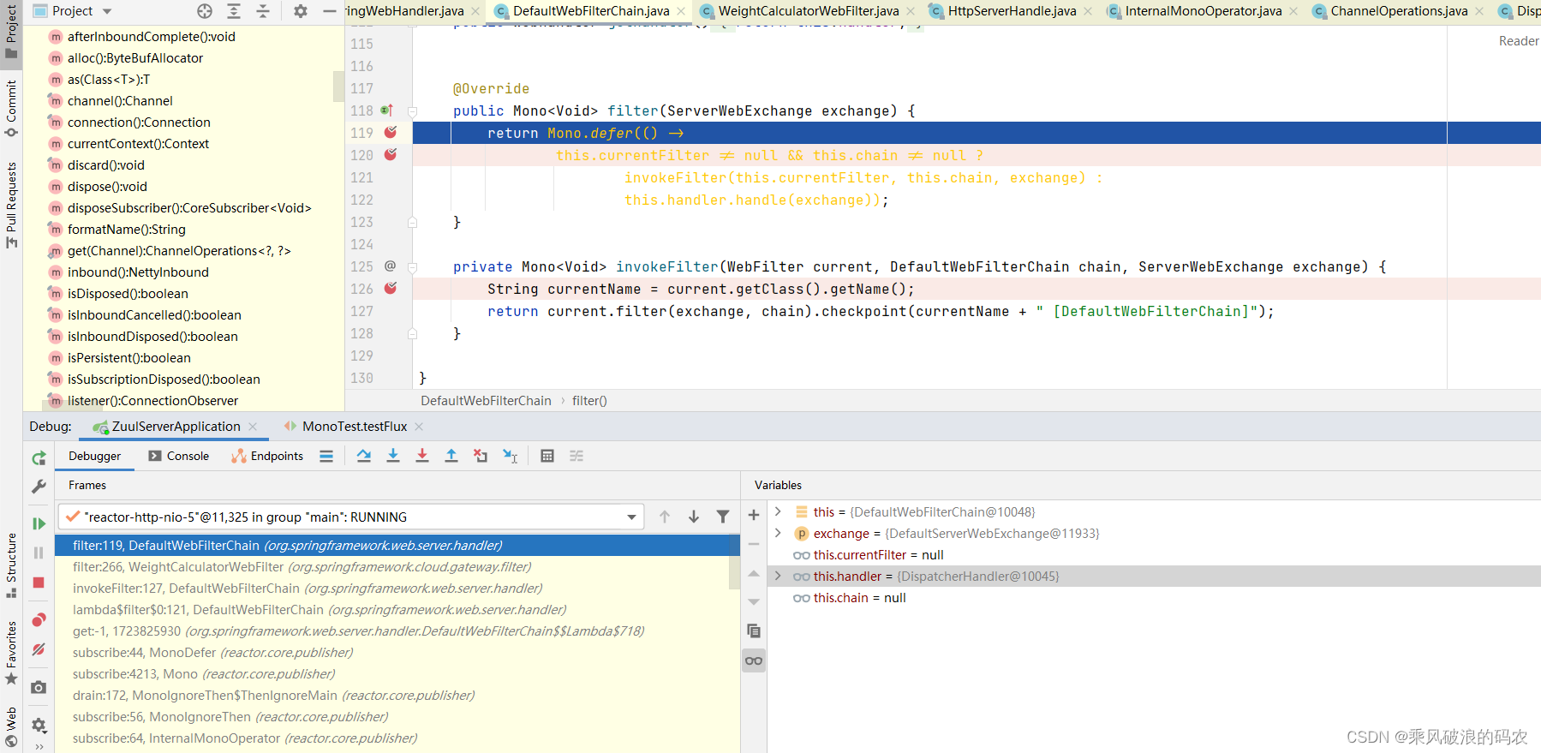1541x753 pixels.
Task: Click the fold end marker on line 128
Action: [412, 333]
